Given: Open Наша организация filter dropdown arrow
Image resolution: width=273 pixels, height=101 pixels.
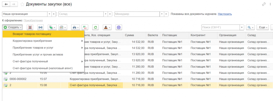Looking at the screenshot, I should point(49,14).
